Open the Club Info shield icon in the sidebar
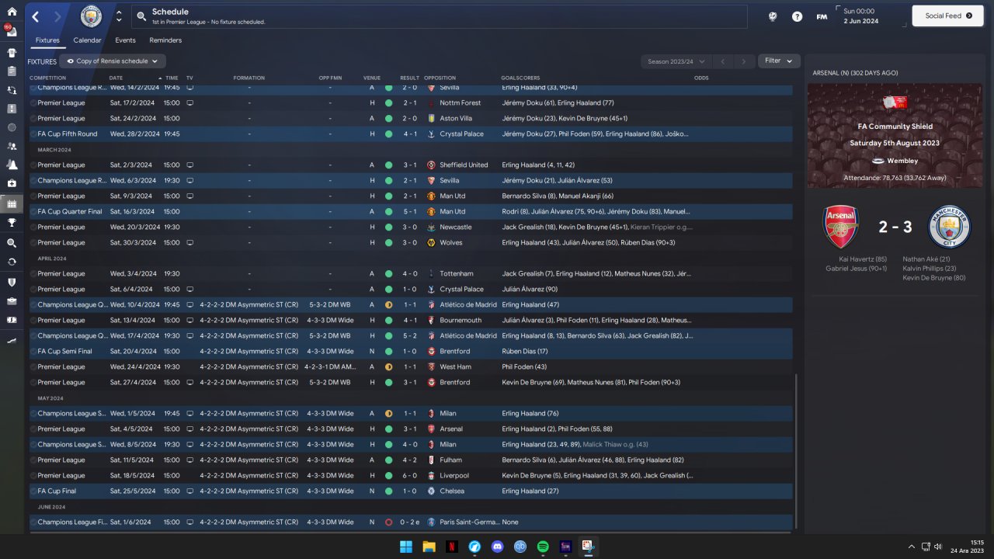 [12, 281]
